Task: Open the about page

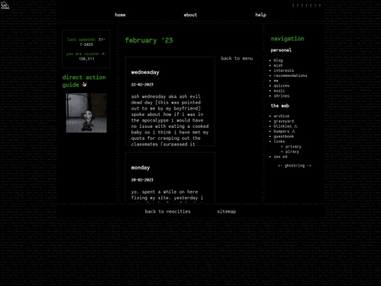Action: (x=190, y=15)
